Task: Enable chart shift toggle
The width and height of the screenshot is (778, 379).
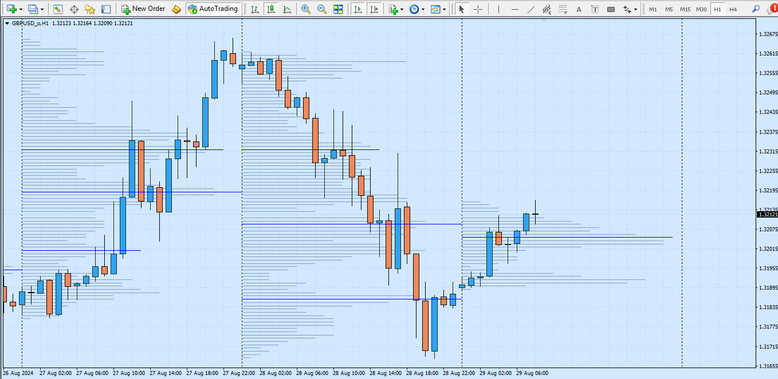Action: click(x=374, y=9)
